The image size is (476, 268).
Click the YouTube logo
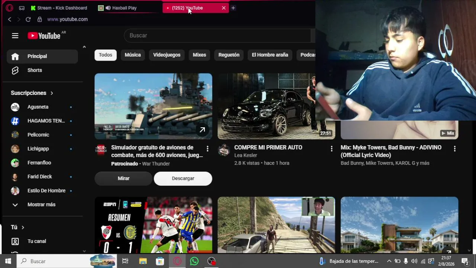click(44, 36)
